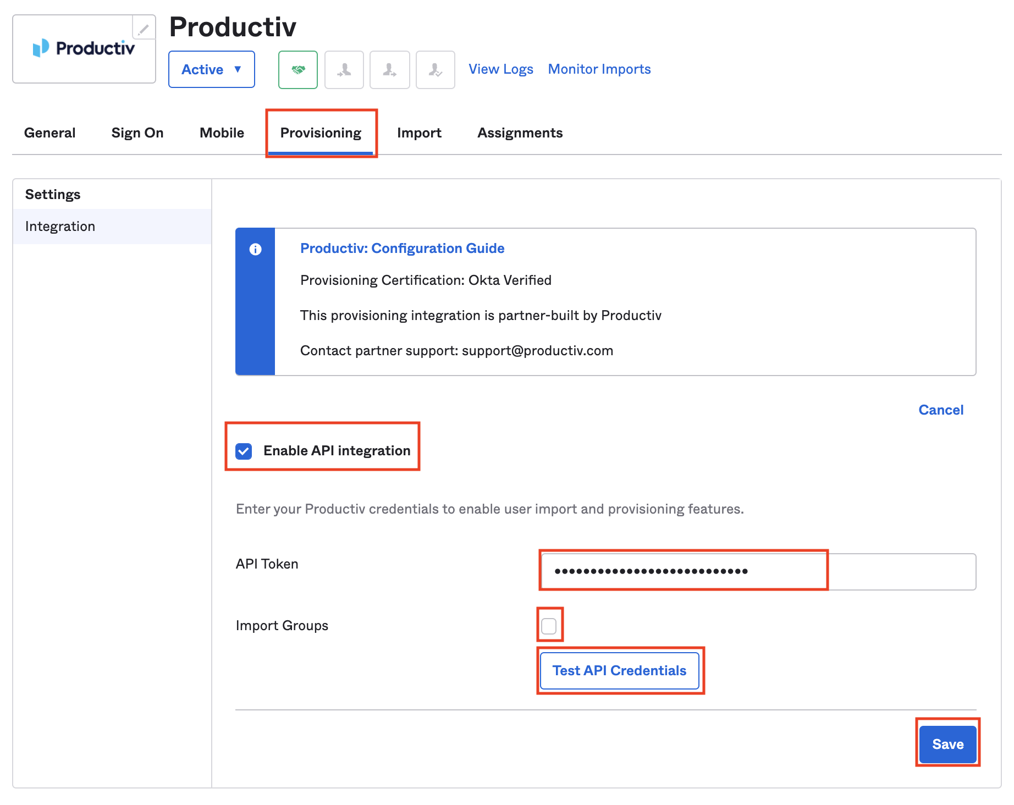Go to the Assignments tab
1014x805 pixels.
pos(520,133)
